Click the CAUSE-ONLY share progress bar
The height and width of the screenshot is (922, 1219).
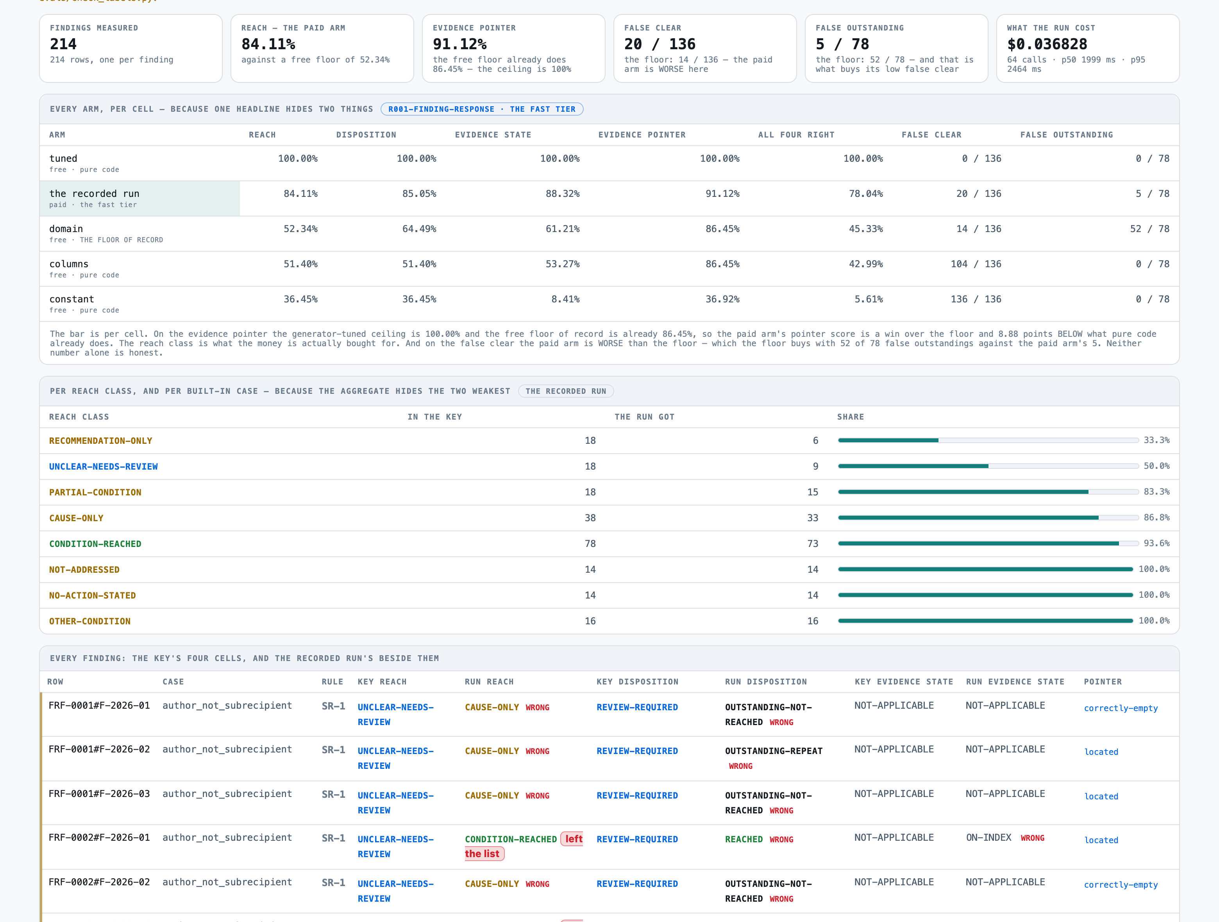pos(988,518)
